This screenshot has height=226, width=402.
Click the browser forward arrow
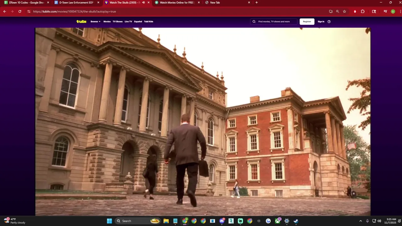tap(12, 11)
